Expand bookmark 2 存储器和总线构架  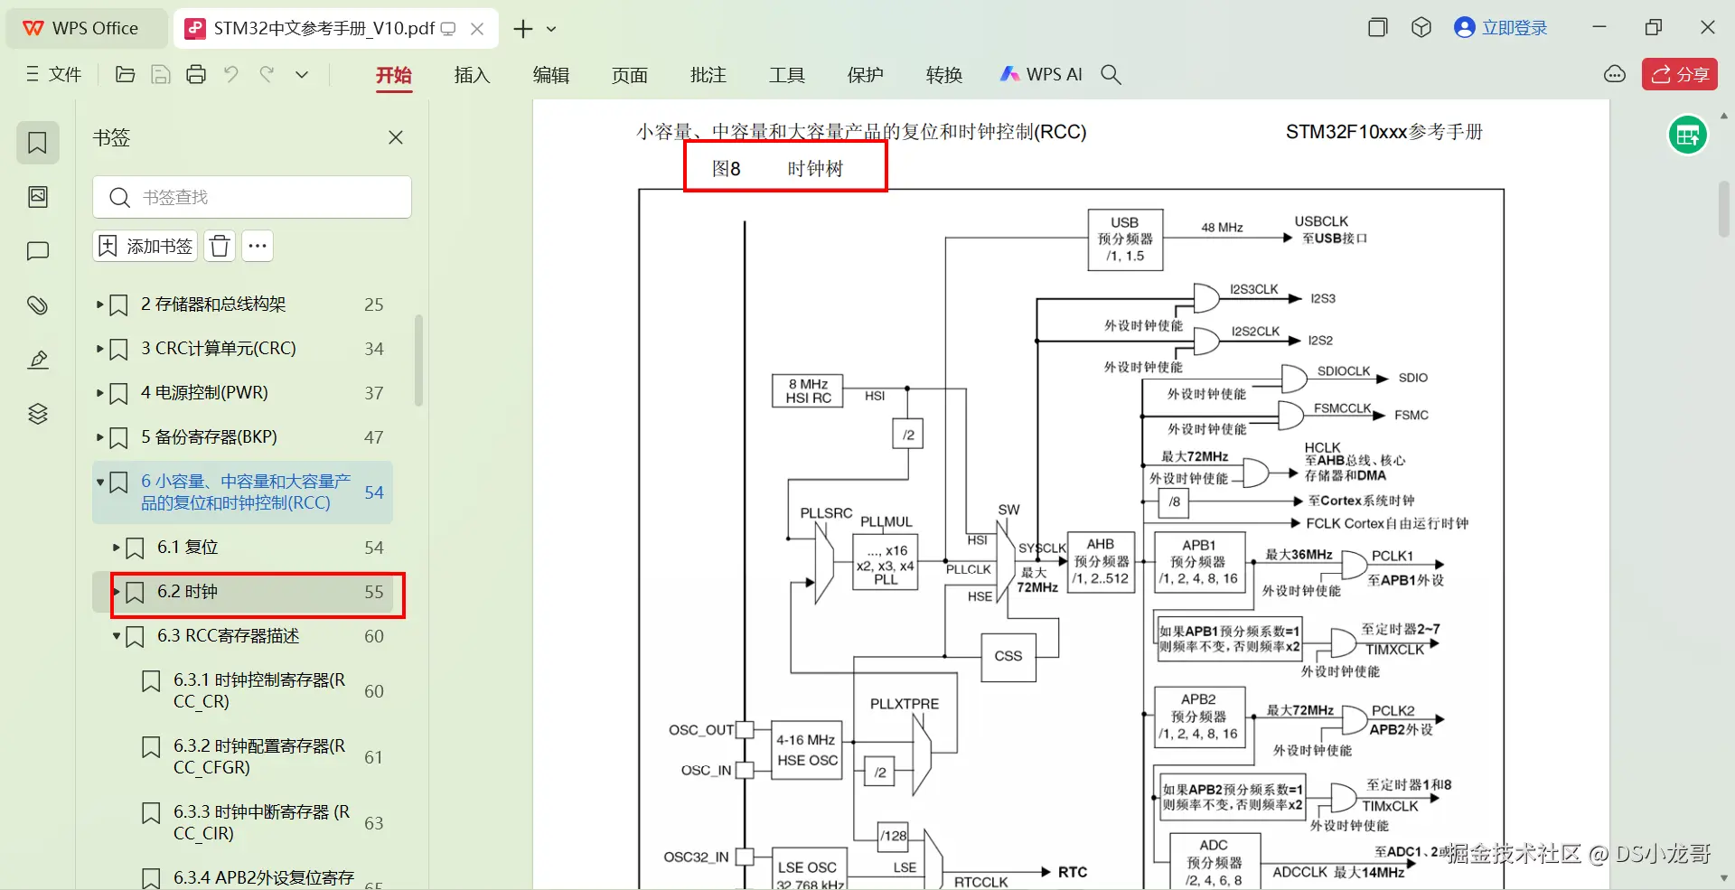[x=100, y=304]
